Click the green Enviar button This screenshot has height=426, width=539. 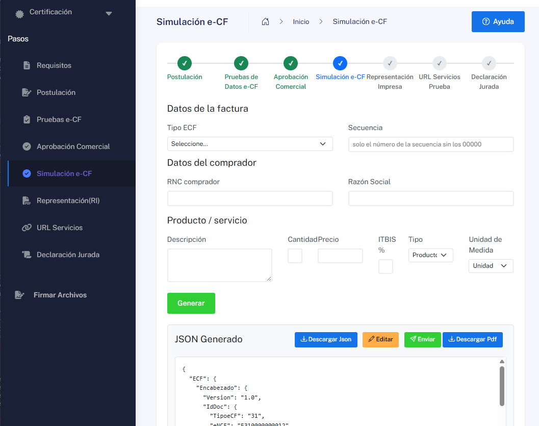pyautogui.click(x=422, y=339)
